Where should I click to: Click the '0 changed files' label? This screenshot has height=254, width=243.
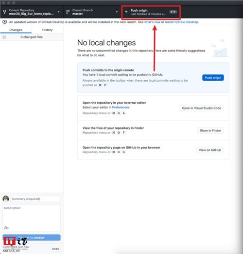pyautogui.click(x=32, y=37)
